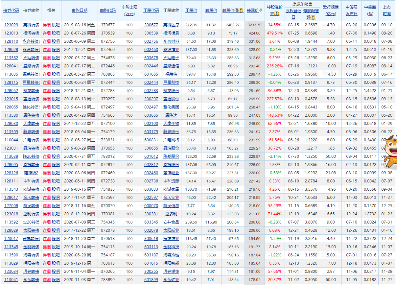This screenshot has height=285, width=397.
Task: Click 详细 in the 凯龙转债 row
Action: pyautogui.click(x=47, y=91)
